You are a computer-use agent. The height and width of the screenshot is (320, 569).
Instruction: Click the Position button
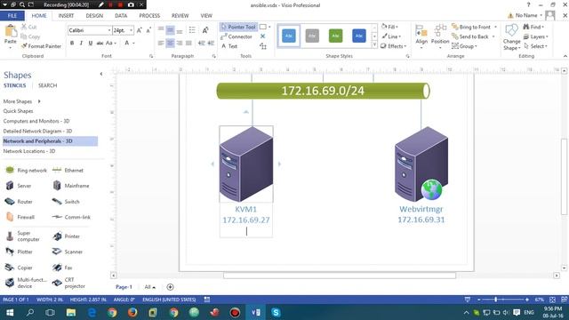pos(440,36)
